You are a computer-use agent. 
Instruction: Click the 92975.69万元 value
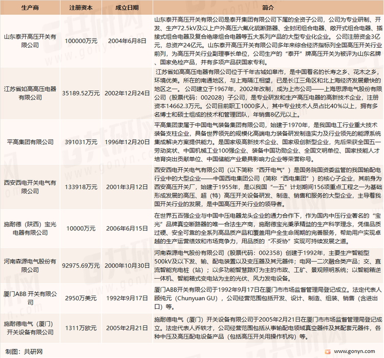(81, 266)
